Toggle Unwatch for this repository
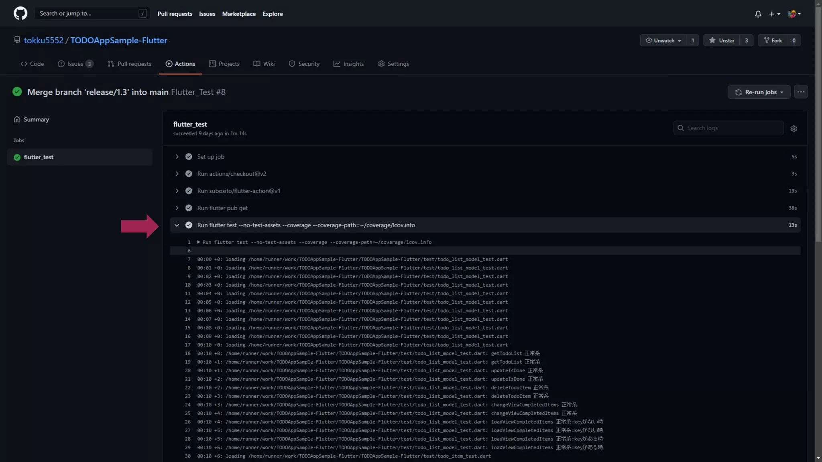Image resolution: width=822 pixels, height=462 pixels. (663, 41)
